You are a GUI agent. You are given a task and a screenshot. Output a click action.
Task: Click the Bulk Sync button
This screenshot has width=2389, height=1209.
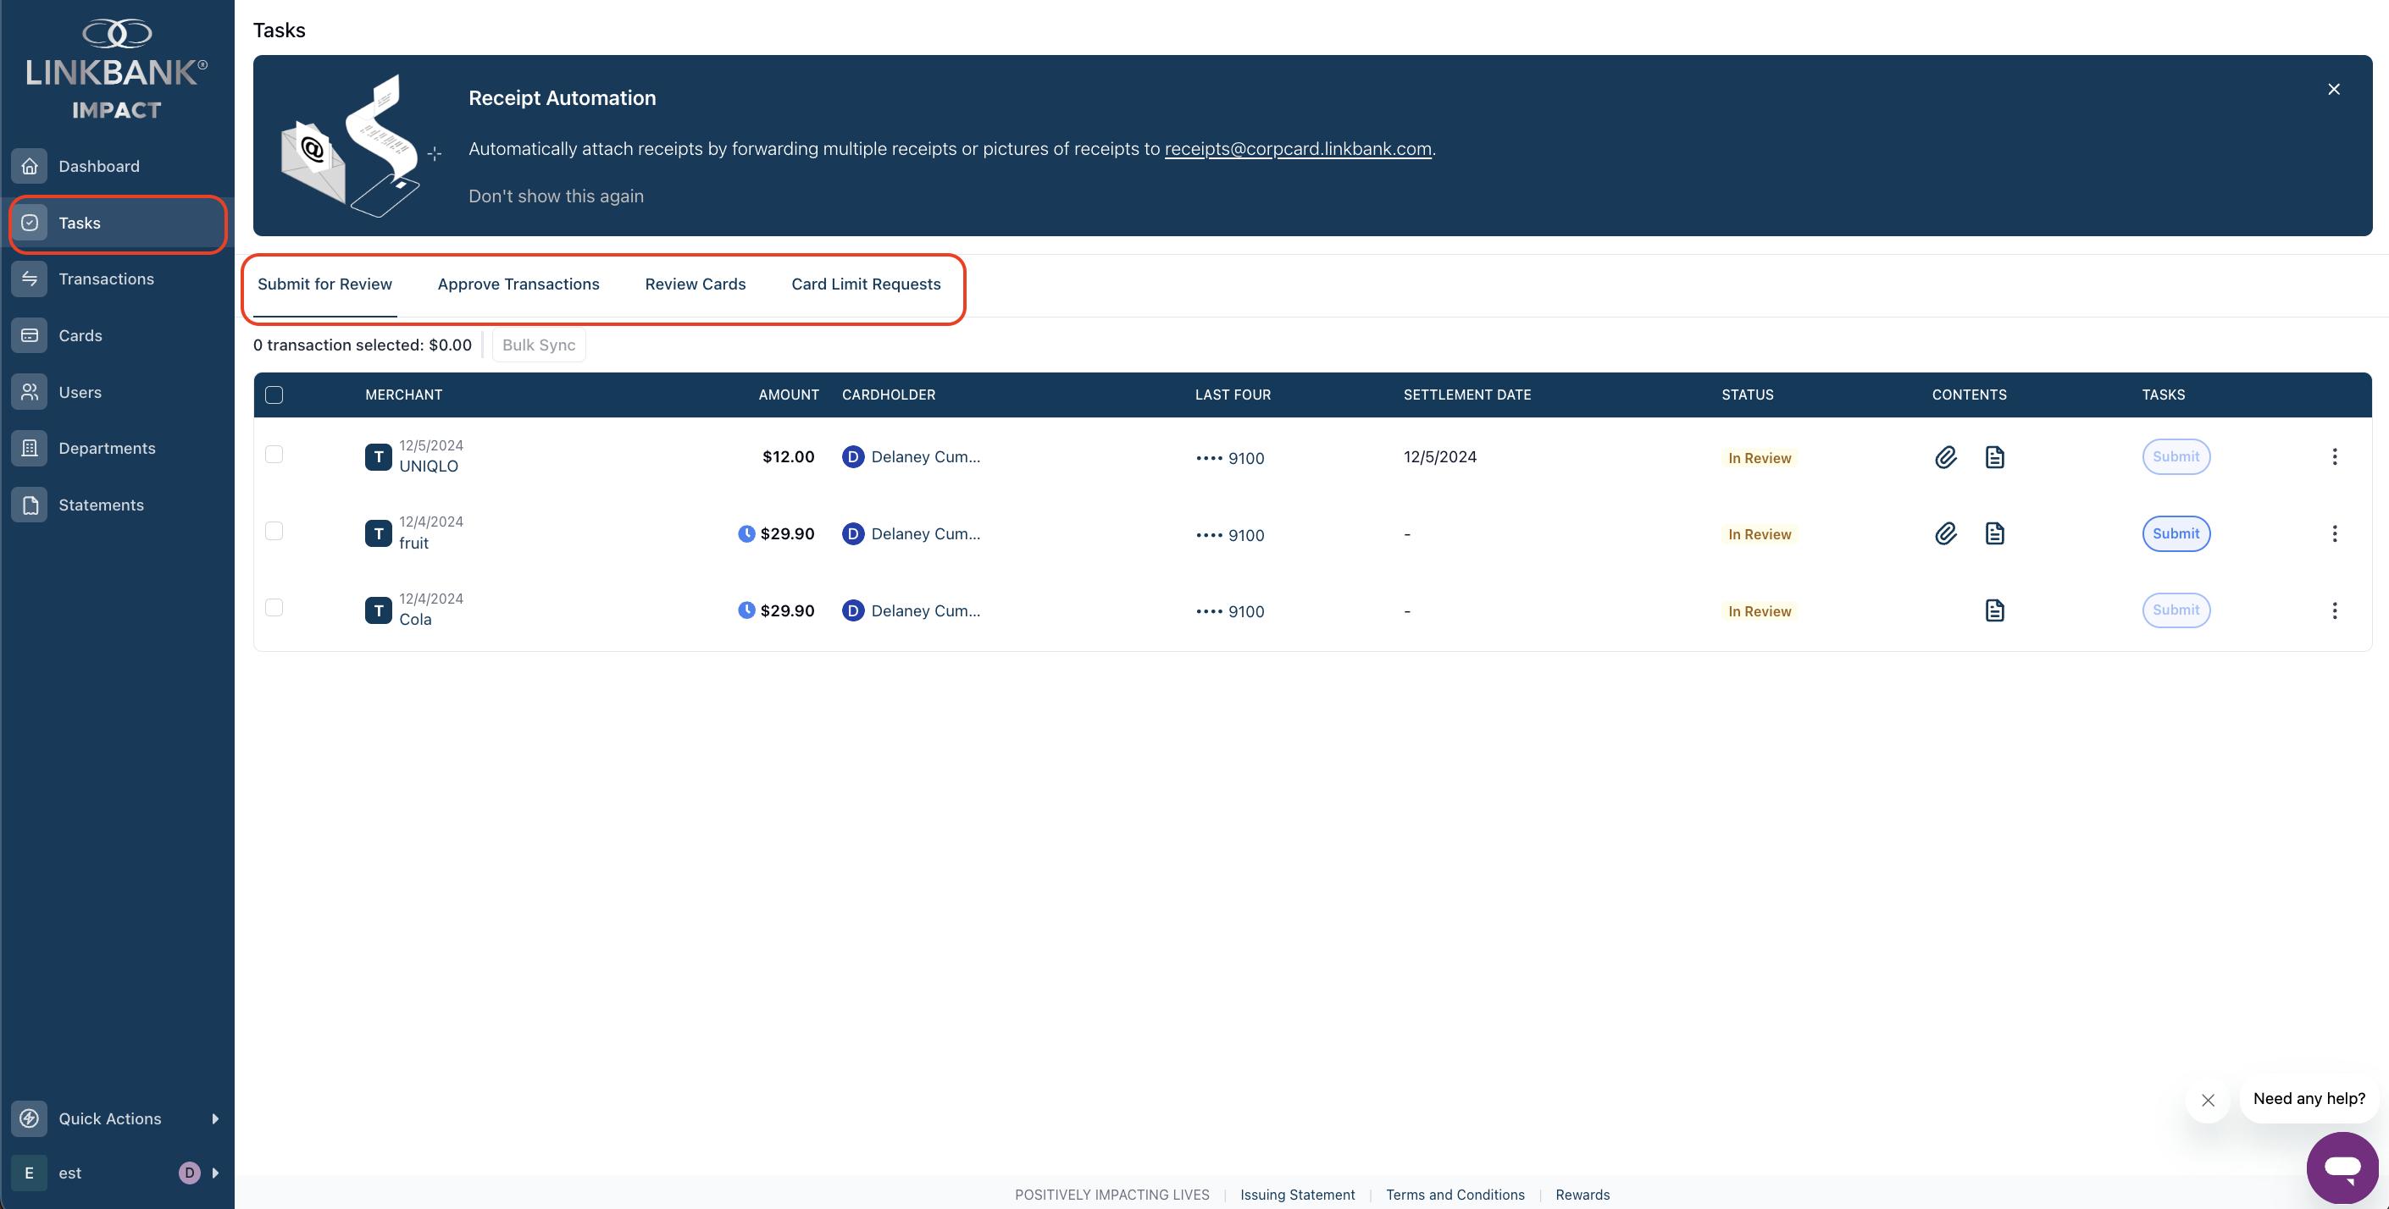(x=539, y=345)
